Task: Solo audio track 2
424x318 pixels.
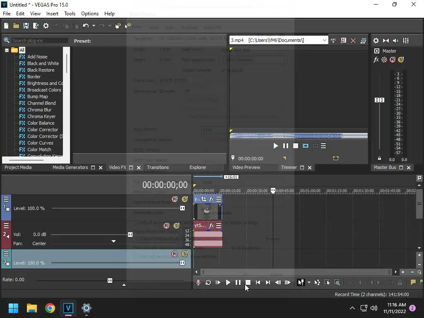Action: [176, 226]
